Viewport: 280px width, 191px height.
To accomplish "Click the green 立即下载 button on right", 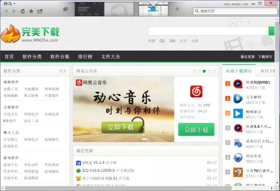I will [x=196, y=130].
